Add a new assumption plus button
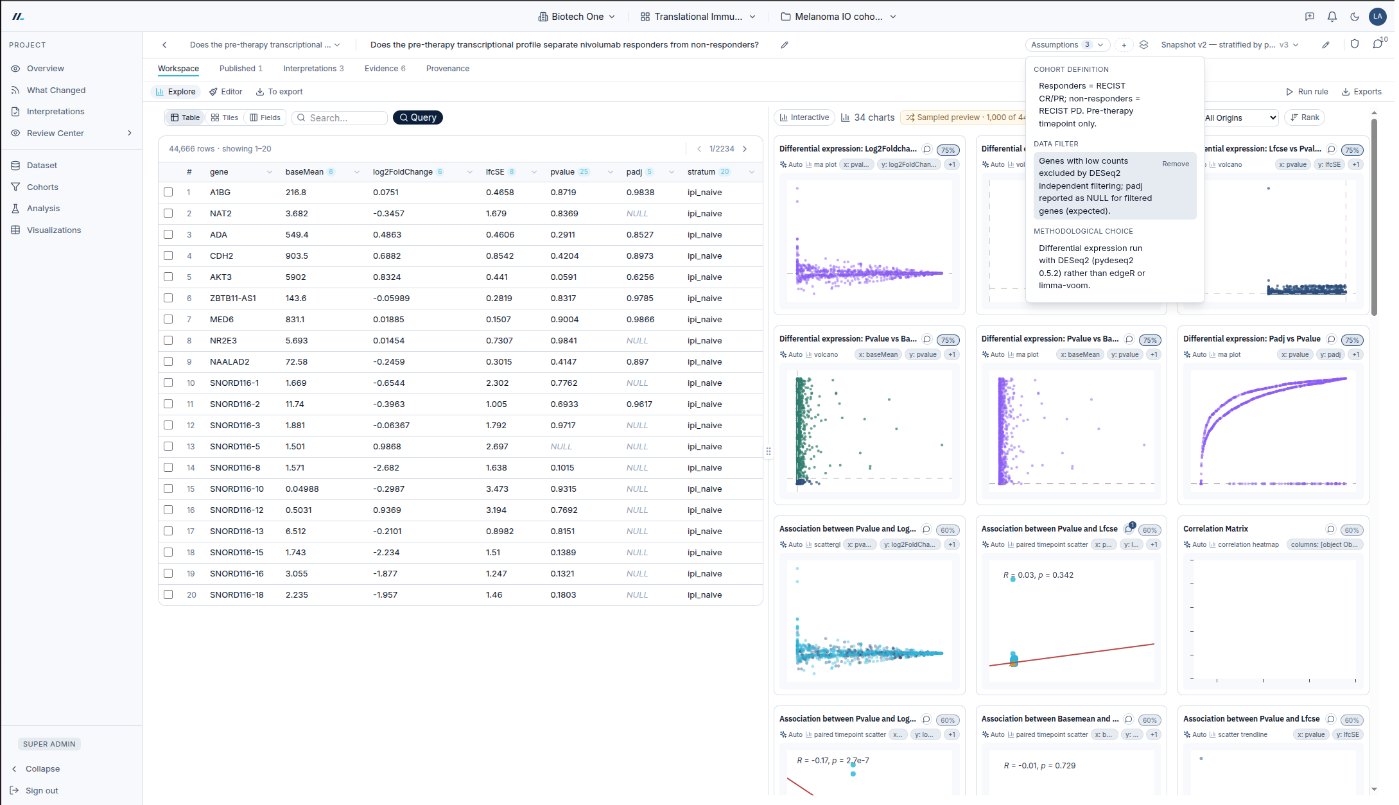 [1124, 45]
